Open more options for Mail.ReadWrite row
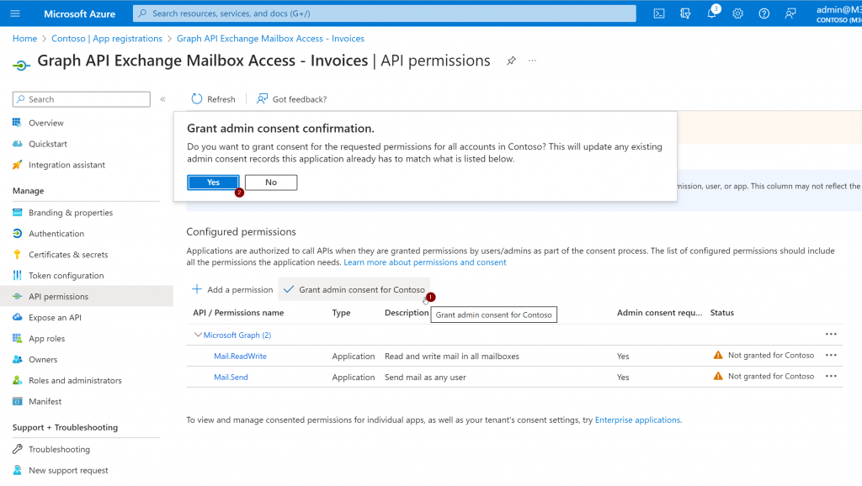 click(831, 356)
